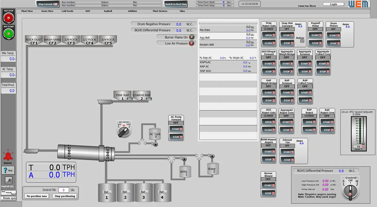Switch to the Drum View tab
The image size is (377, 207).
(47, 11)
